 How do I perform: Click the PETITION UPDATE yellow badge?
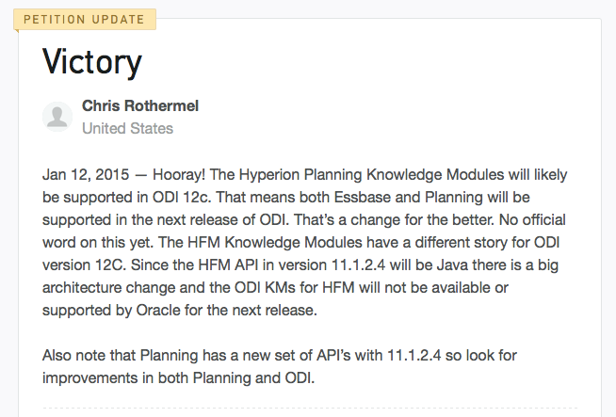[85, 19]
